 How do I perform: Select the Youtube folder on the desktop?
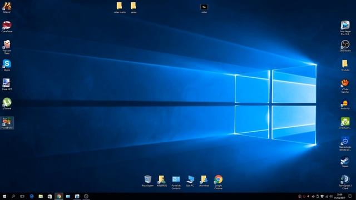tap(345, 66)
